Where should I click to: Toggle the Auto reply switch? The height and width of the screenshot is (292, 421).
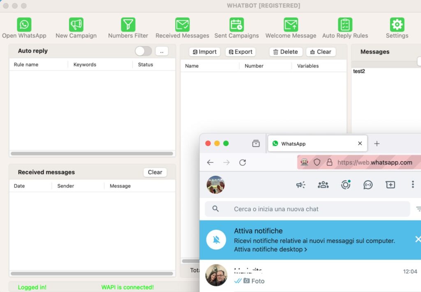(x=143, y=51)
